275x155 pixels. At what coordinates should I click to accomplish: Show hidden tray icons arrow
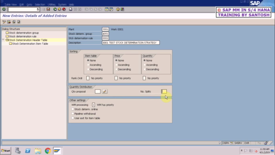(241, 151)
